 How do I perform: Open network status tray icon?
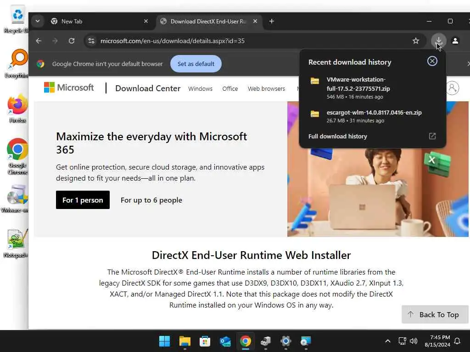(402, 341)
